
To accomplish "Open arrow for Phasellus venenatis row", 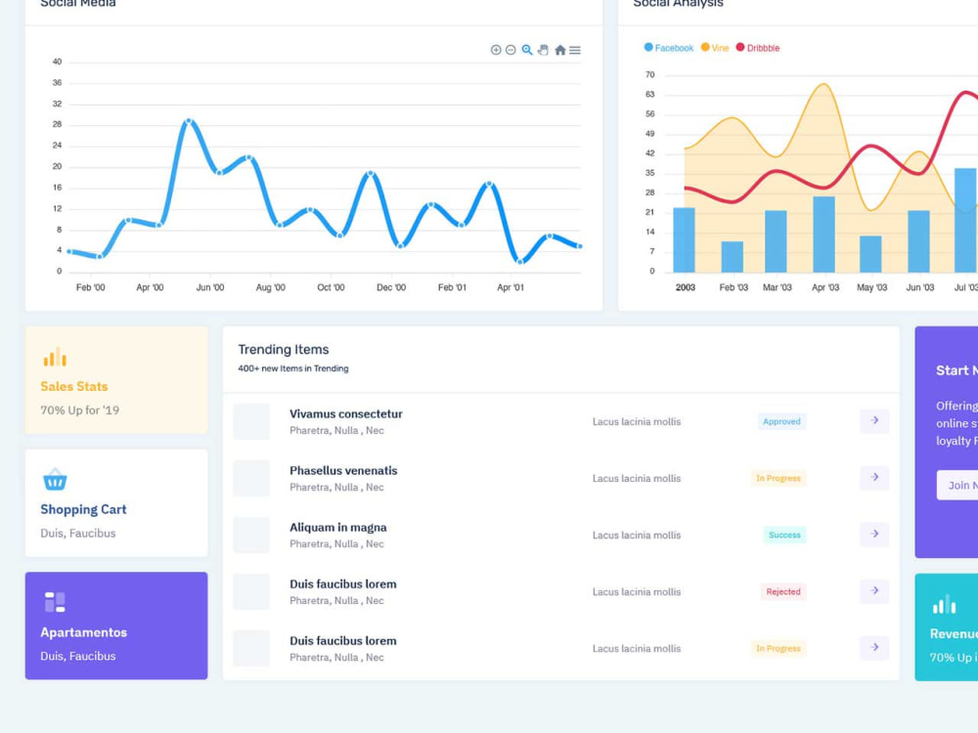I will [x=874, y=478].
